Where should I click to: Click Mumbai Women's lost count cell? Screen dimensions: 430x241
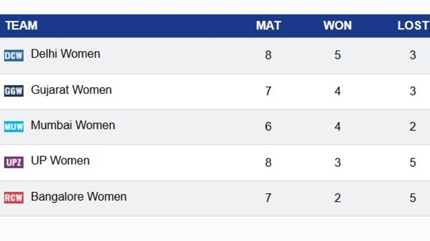point(413,127)
